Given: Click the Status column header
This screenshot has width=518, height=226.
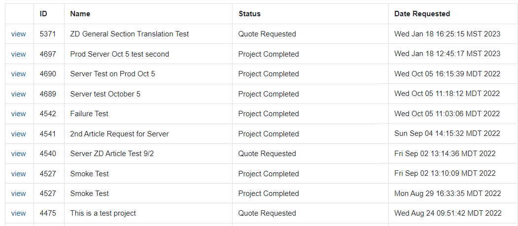Looking at the screenshot, I should (x=249, y=14).
